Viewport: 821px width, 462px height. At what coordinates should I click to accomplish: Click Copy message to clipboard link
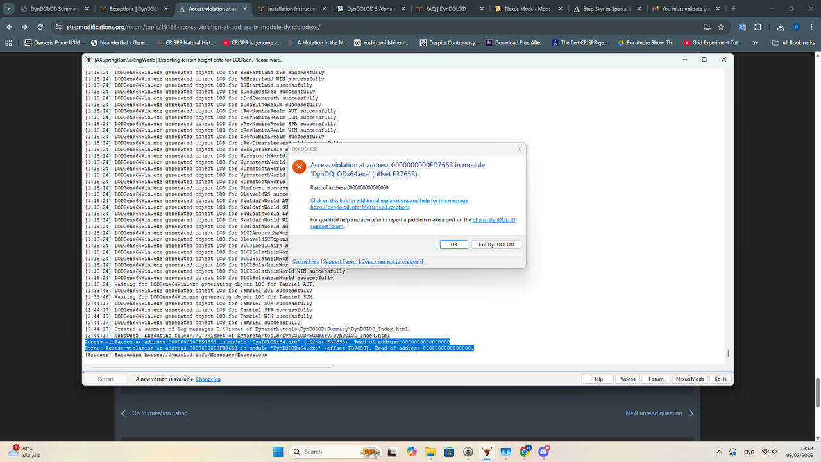[x=392, y=262]
